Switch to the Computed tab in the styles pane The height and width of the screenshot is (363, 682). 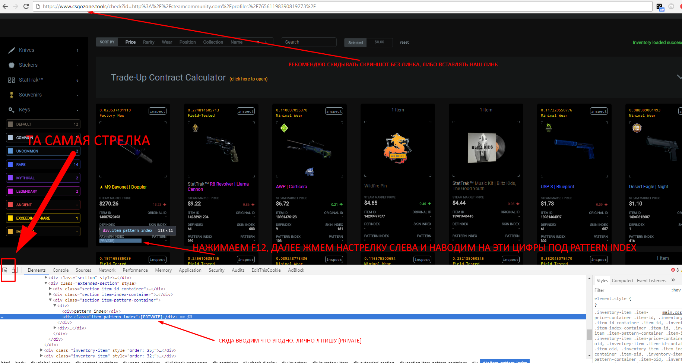(x=622, y=281)
